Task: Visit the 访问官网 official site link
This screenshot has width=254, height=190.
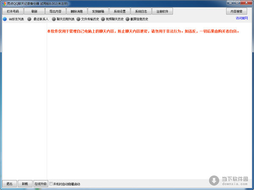Action: click(x=242, y=18)
